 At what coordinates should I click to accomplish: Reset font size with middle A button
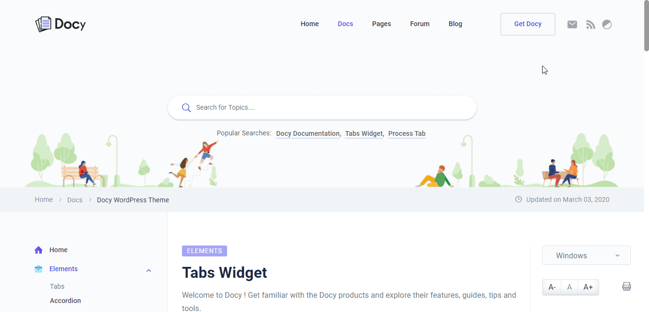pyautogui.click(x=569, y=287)
